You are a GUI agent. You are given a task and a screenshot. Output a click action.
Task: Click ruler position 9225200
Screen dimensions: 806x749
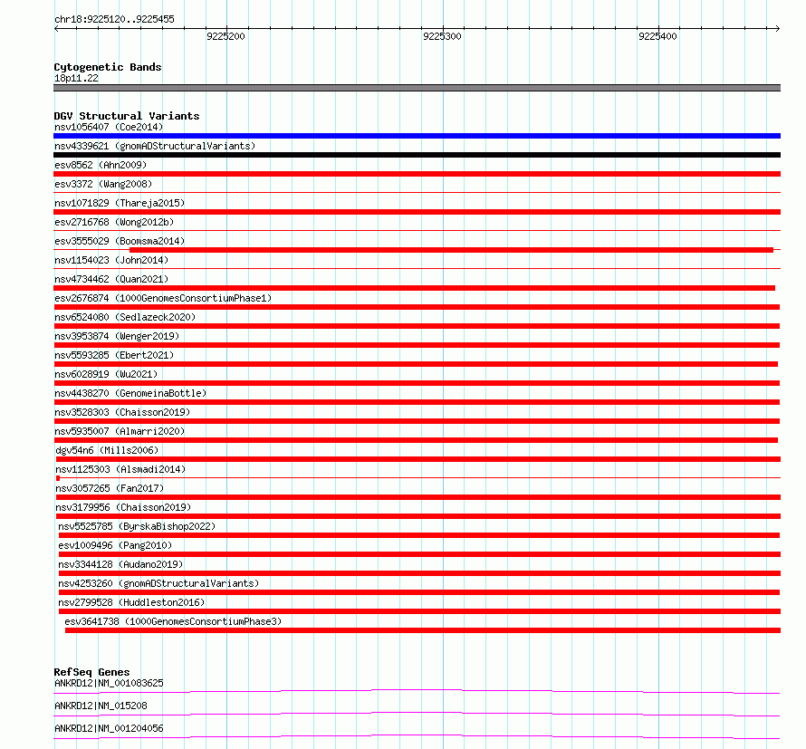pos(225,36)
